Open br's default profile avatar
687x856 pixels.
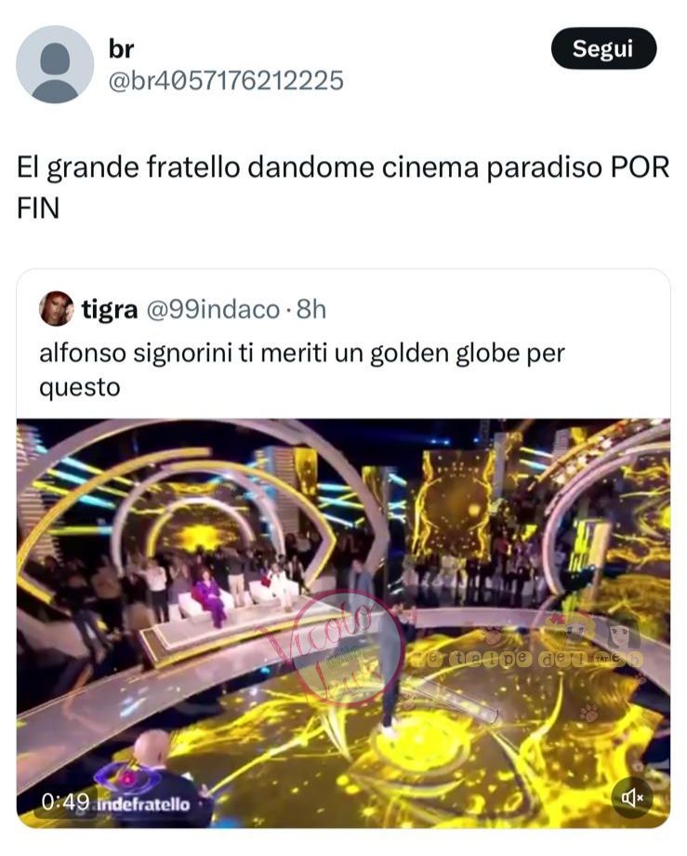point(55,64)
